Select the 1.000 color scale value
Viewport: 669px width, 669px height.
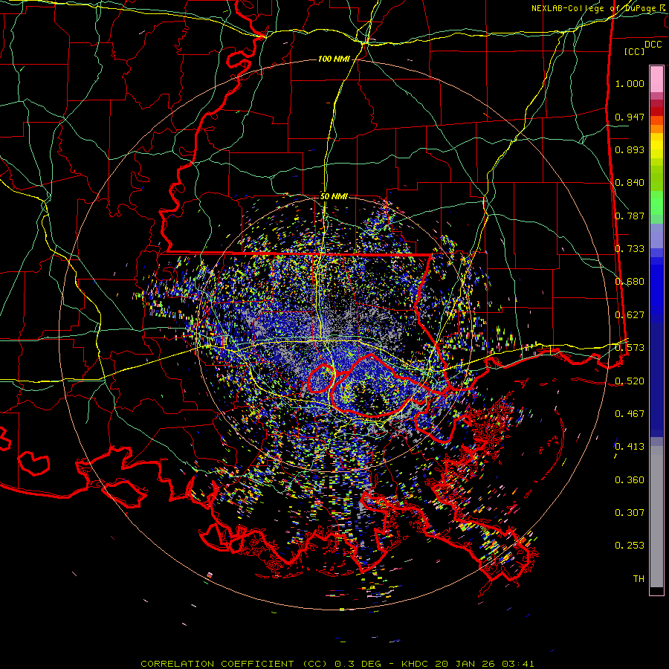[x=630, y=83]
